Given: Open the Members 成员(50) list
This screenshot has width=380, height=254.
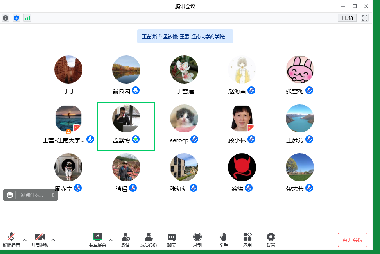Looking at the screenshot, I should coord(149,240).
